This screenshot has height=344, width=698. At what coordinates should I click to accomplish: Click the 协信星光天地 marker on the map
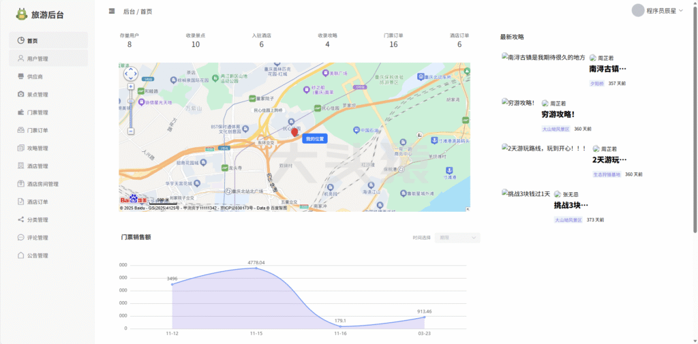142,102
